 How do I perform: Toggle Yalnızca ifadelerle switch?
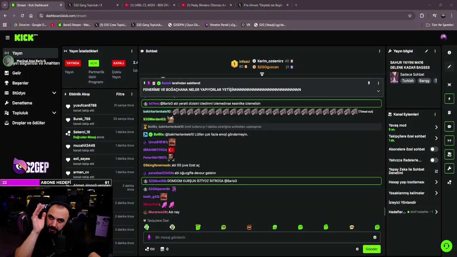[433, 160]
